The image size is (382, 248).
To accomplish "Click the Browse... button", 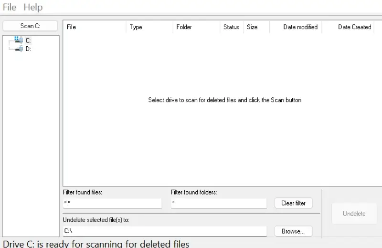I will coord(293,231).
